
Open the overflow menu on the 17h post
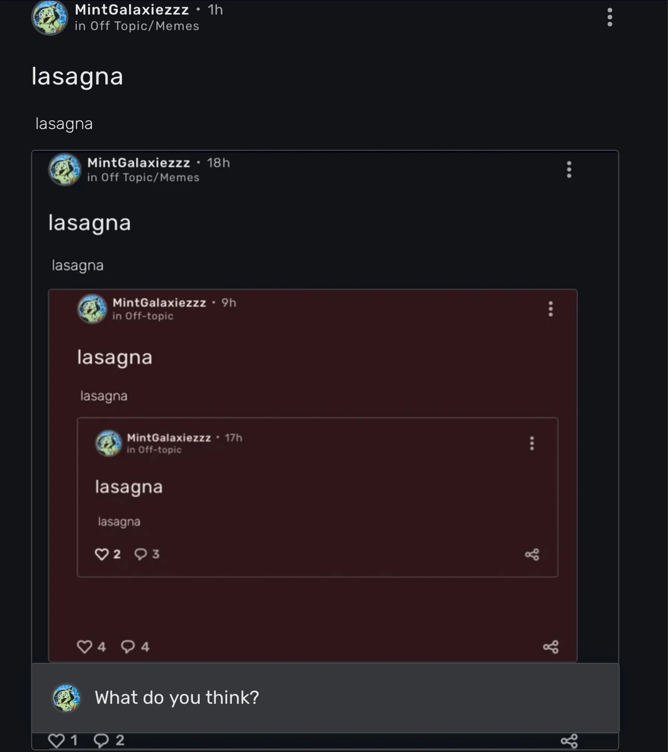(x=532, y=443)
